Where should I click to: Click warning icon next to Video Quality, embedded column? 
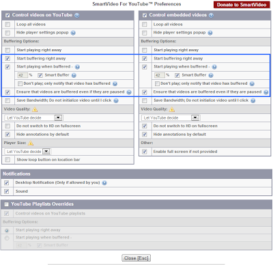(172, 109)
